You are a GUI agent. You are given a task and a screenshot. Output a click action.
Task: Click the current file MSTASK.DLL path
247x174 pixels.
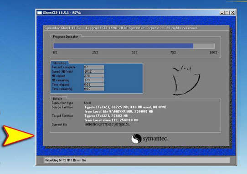pyautogui.click(x=107, y=124)
